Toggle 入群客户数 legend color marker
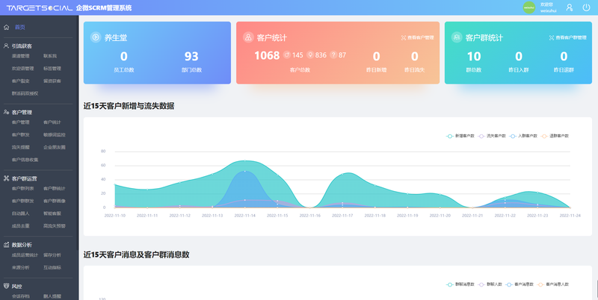 [x=514, y=136]
